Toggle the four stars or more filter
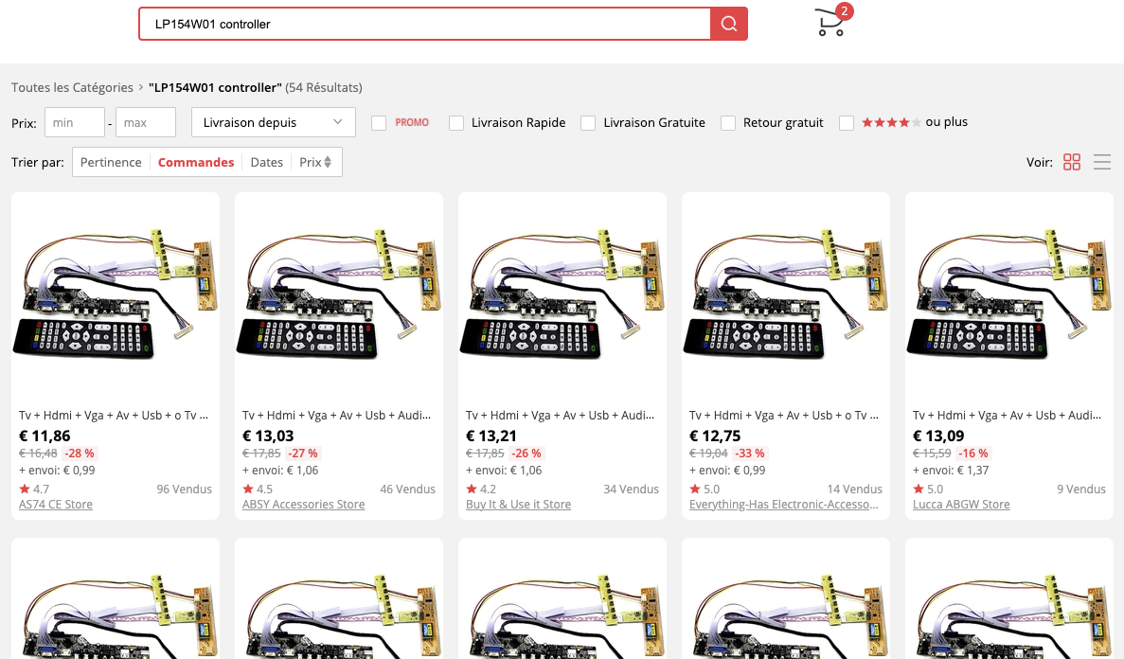 click(847, 123)
